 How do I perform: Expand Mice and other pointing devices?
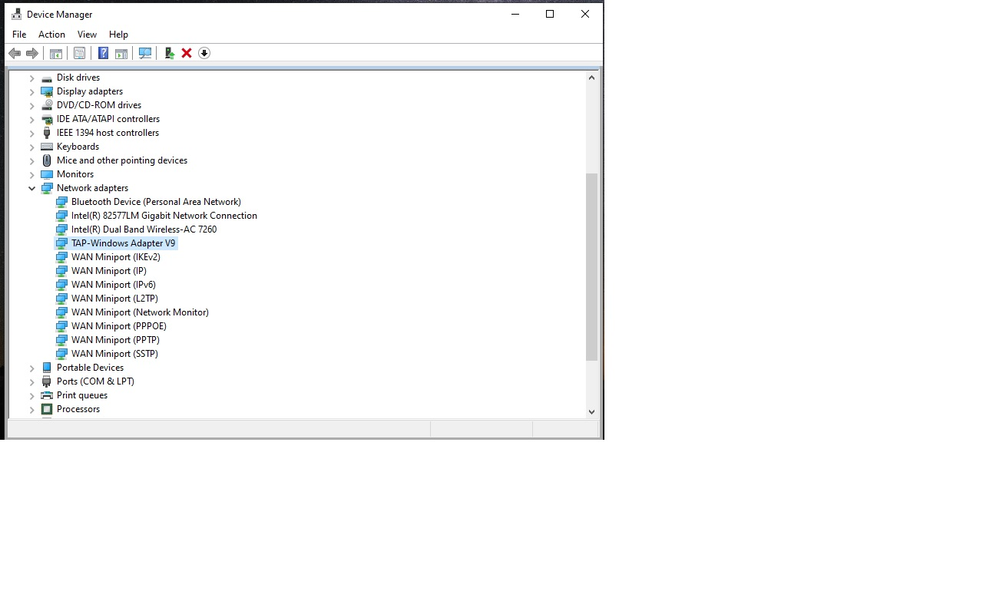coord(32,160)
